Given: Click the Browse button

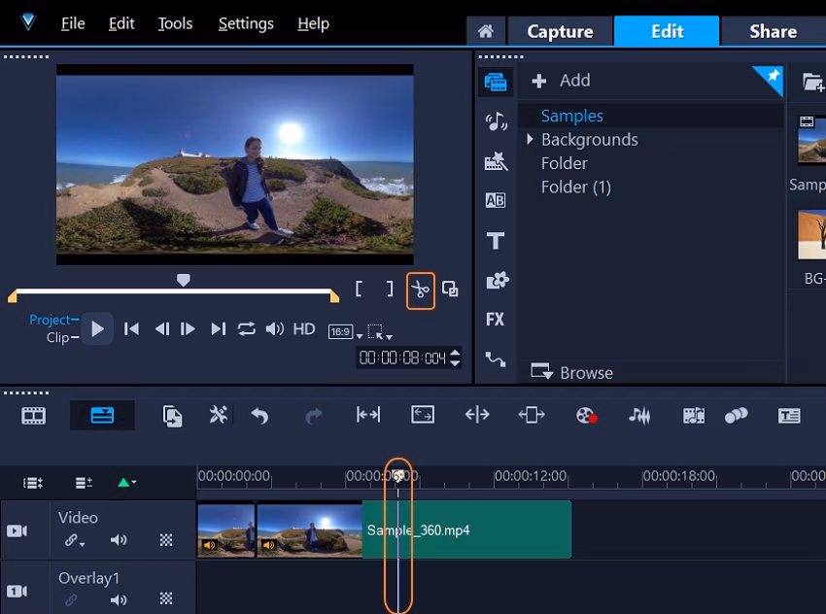Looking at the screenshot, I should [x=572, y=372].
